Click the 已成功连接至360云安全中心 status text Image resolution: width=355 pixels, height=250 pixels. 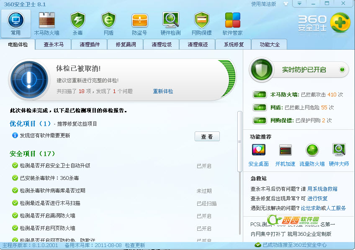pos(295,245)
